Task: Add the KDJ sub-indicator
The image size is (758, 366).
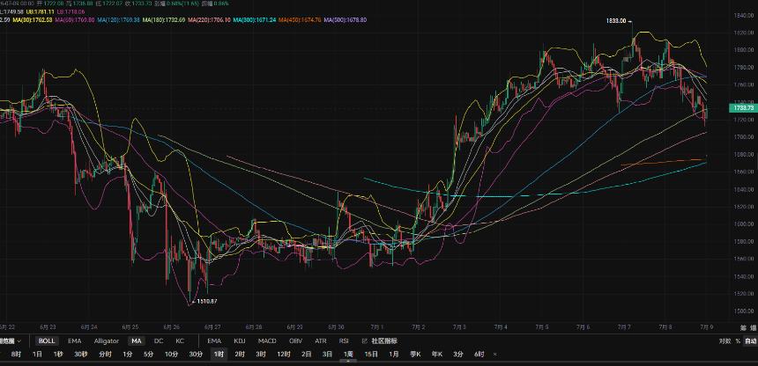Action: coord(239,340)
